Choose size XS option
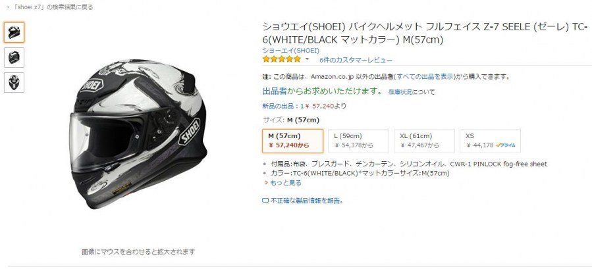This screenshot has width=592, height=269. [490, 141]
